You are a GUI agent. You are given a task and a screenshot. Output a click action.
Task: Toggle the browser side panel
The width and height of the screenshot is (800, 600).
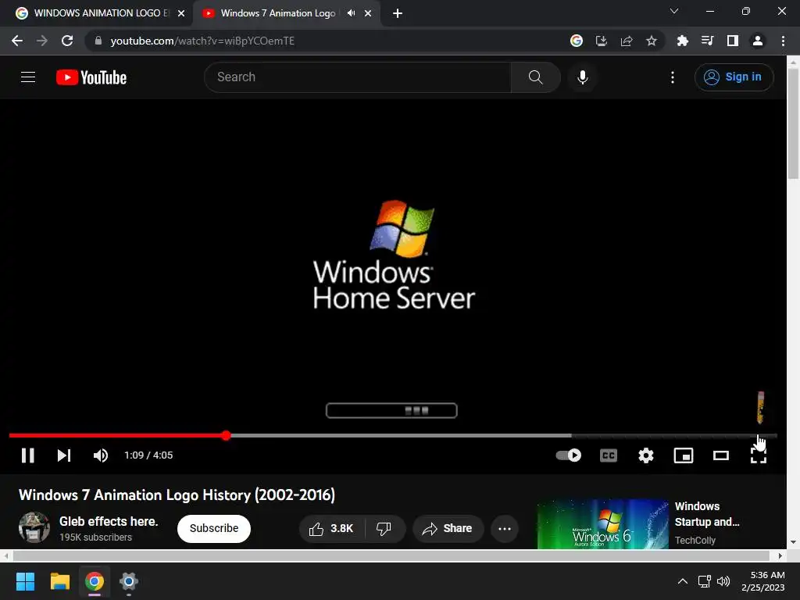pos(733,41)
